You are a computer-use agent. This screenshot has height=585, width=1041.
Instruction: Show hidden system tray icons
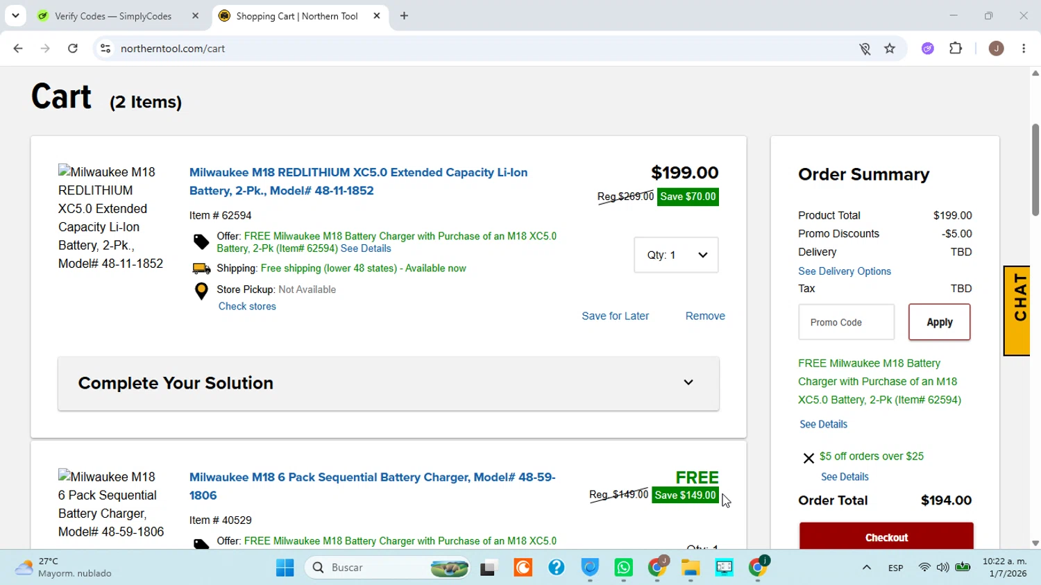[x=866, y=568]
